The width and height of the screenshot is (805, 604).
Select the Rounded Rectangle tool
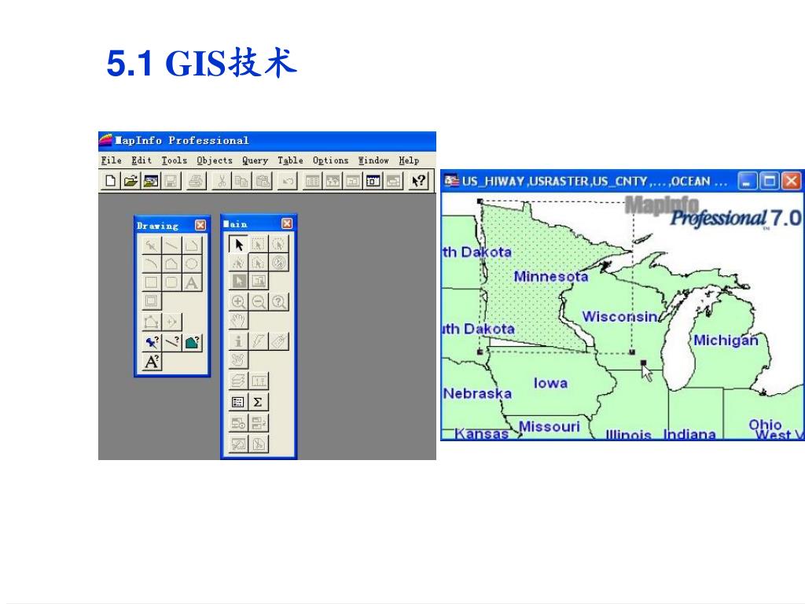click(171, 282)
